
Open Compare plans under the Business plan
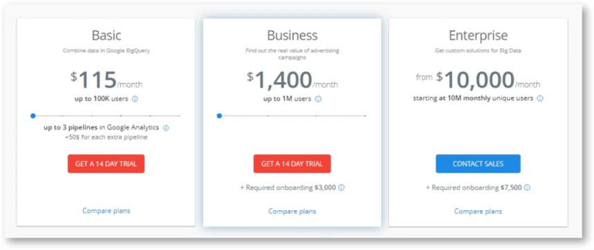[x=292, y=211]
